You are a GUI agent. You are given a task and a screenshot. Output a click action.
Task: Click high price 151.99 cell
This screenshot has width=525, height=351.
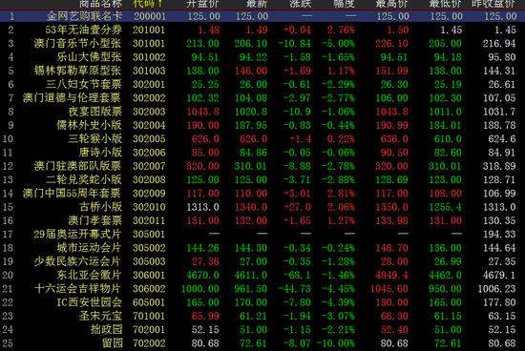pyautogui.click(x=391, y=71)
